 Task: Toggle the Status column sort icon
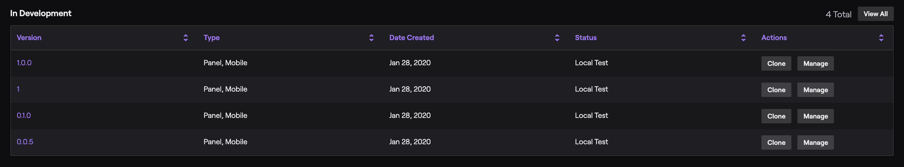pos(743,38)
